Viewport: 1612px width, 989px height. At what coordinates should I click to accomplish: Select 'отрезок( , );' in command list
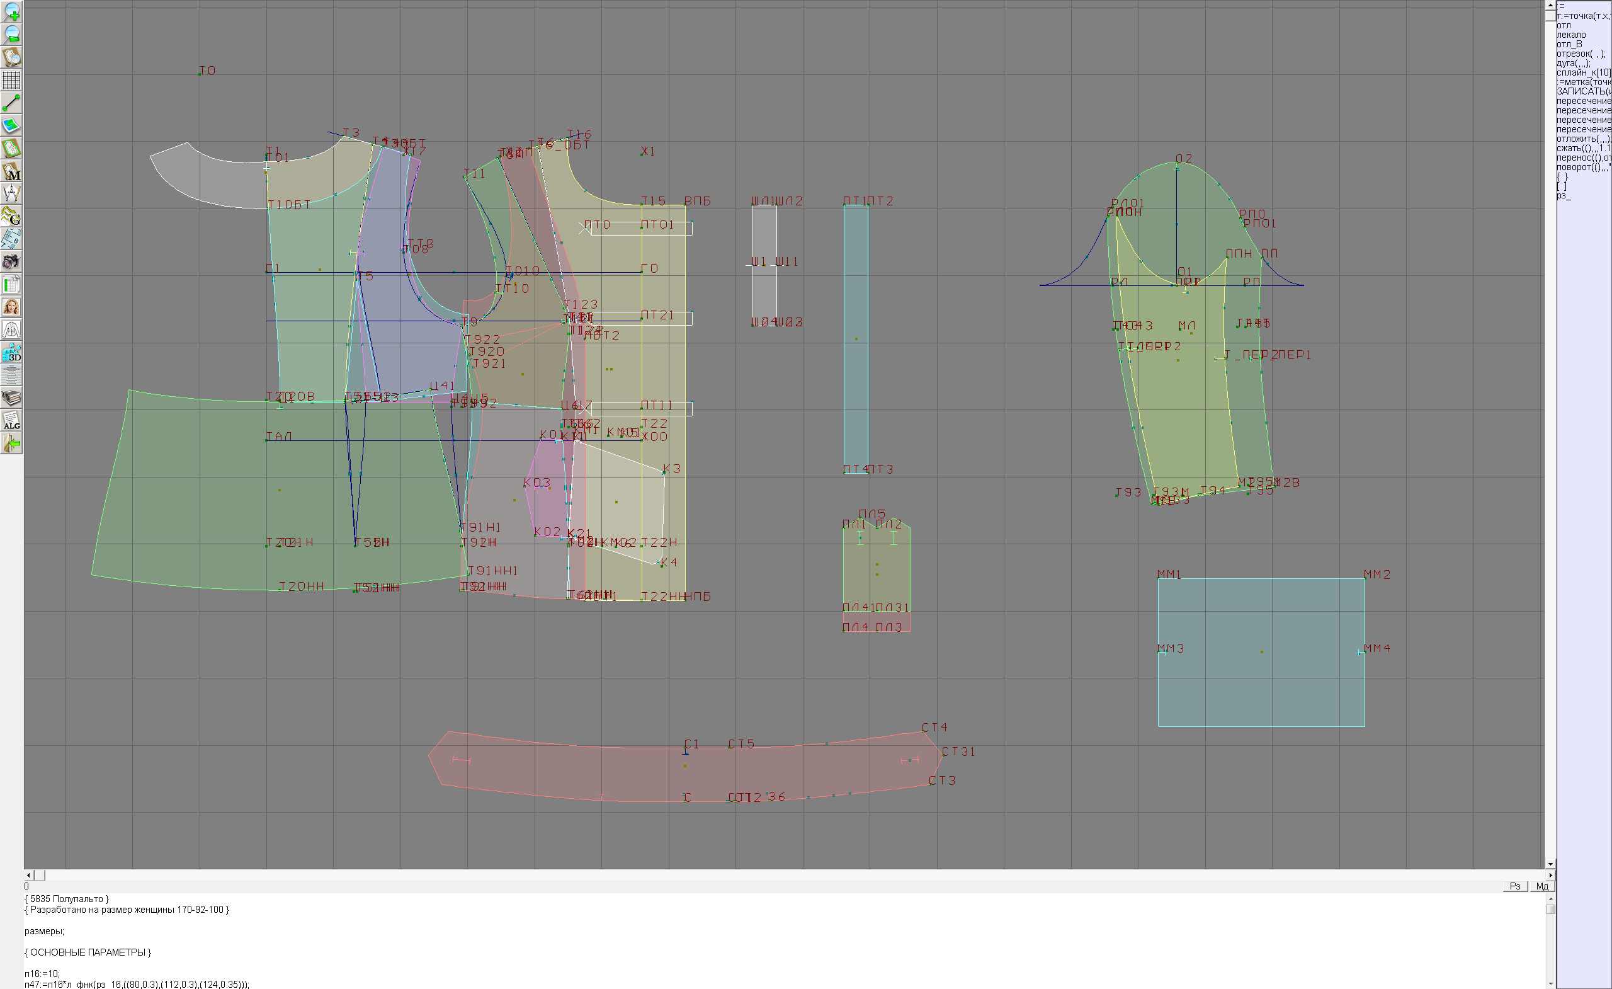(1580, 54)
